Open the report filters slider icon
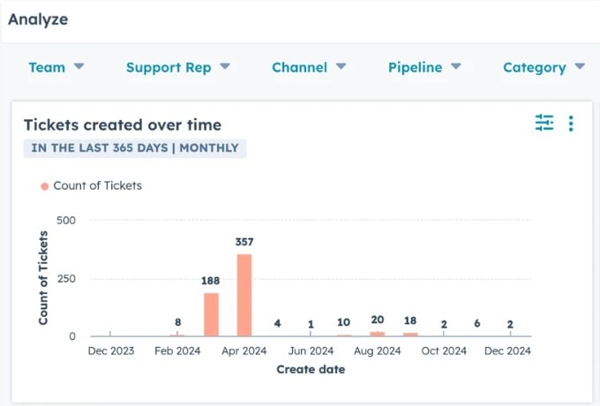 (544, 124)
